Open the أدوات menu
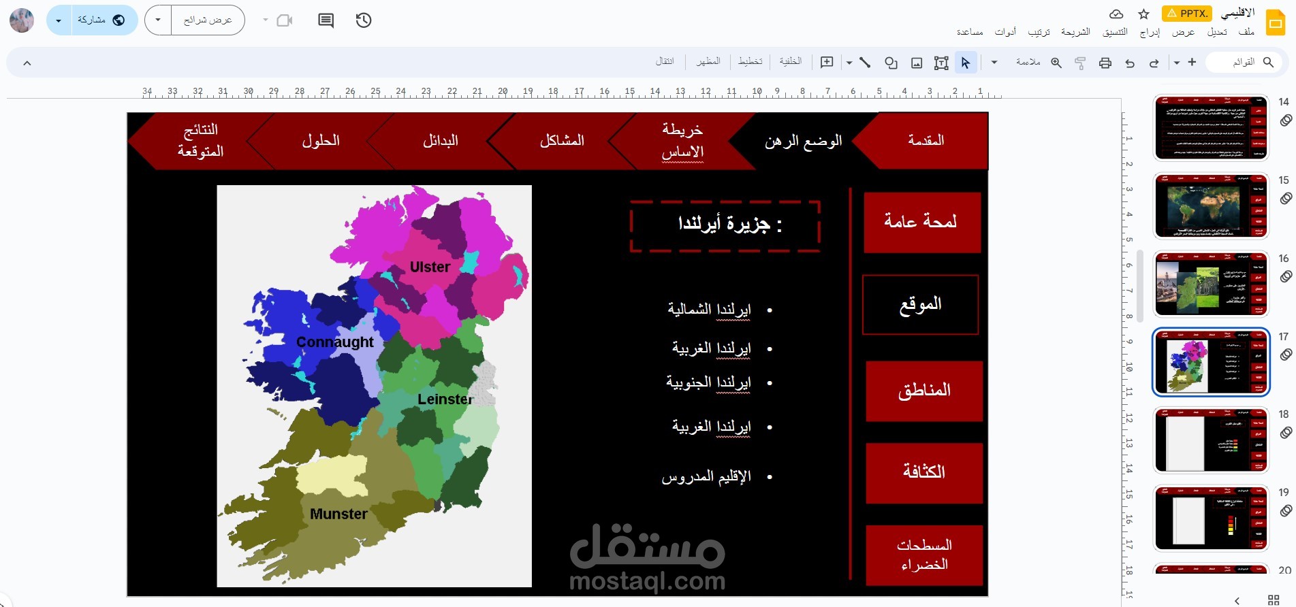This screenshot has width=1296, height=607. click(1005, 32)
